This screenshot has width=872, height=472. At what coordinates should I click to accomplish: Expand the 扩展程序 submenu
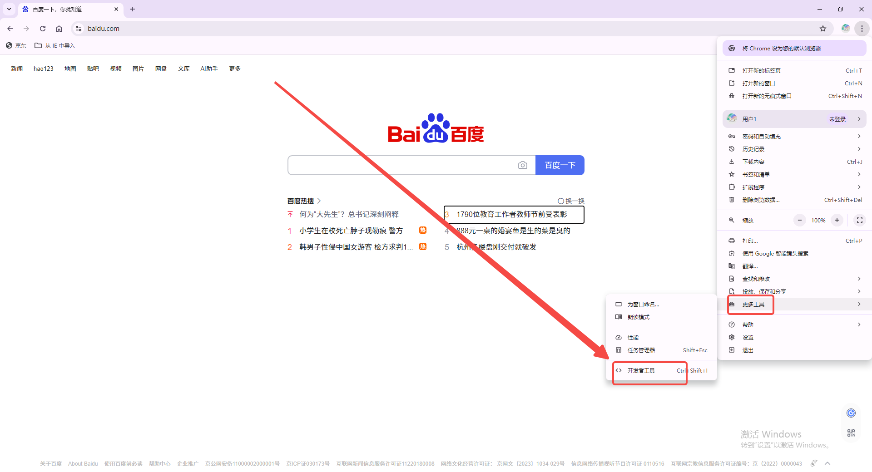[794, 187]
